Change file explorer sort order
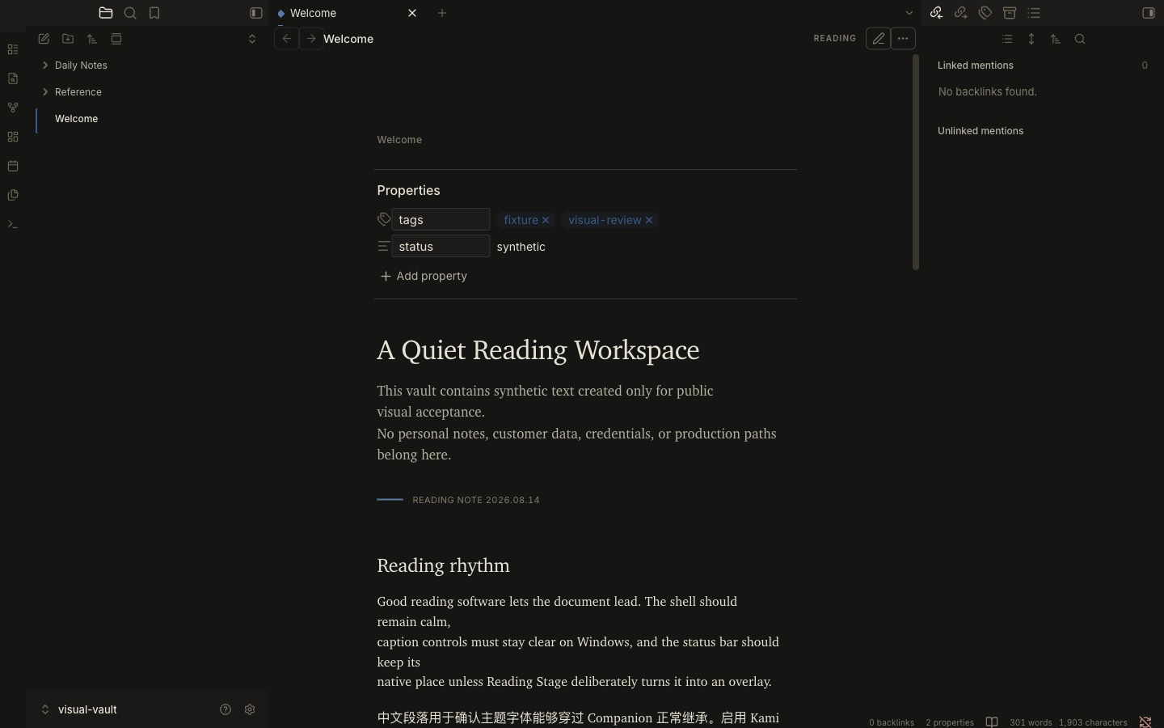The height and width of the screenshot is (728, 1164). point(92,39)
